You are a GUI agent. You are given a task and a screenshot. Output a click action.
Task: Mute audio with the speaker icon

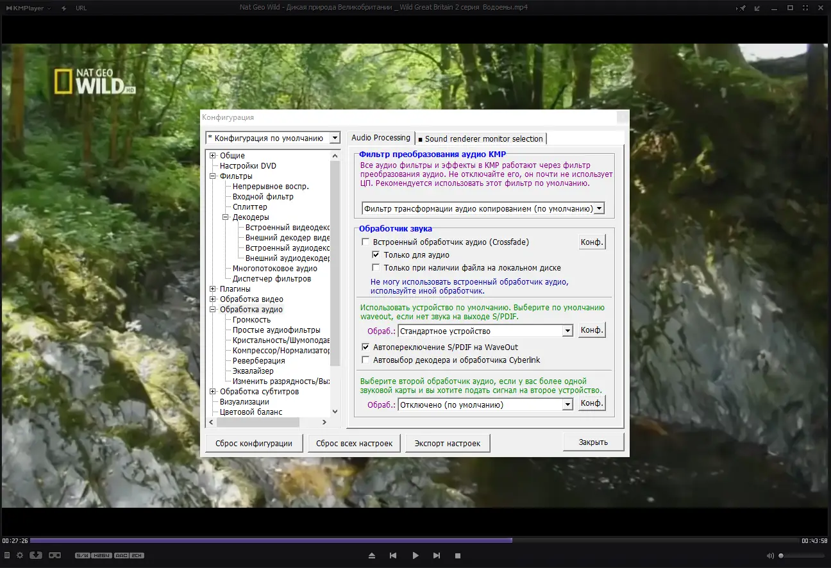click(771, 555)
